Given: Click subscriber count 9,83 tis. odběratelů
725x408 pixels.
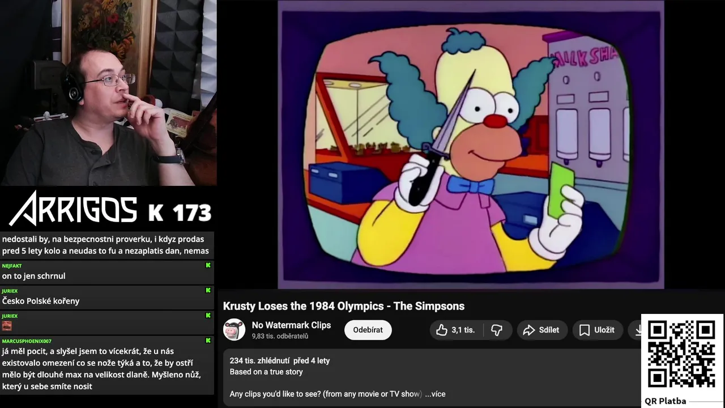Looking at the screenshot, I should pyautogui.click(x=280, y=336).
